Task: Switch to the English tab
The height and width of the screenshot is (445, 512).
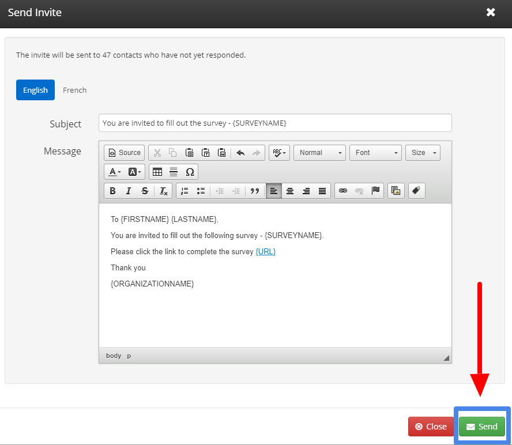Action: pyautogui.click(x=35, y=90)
